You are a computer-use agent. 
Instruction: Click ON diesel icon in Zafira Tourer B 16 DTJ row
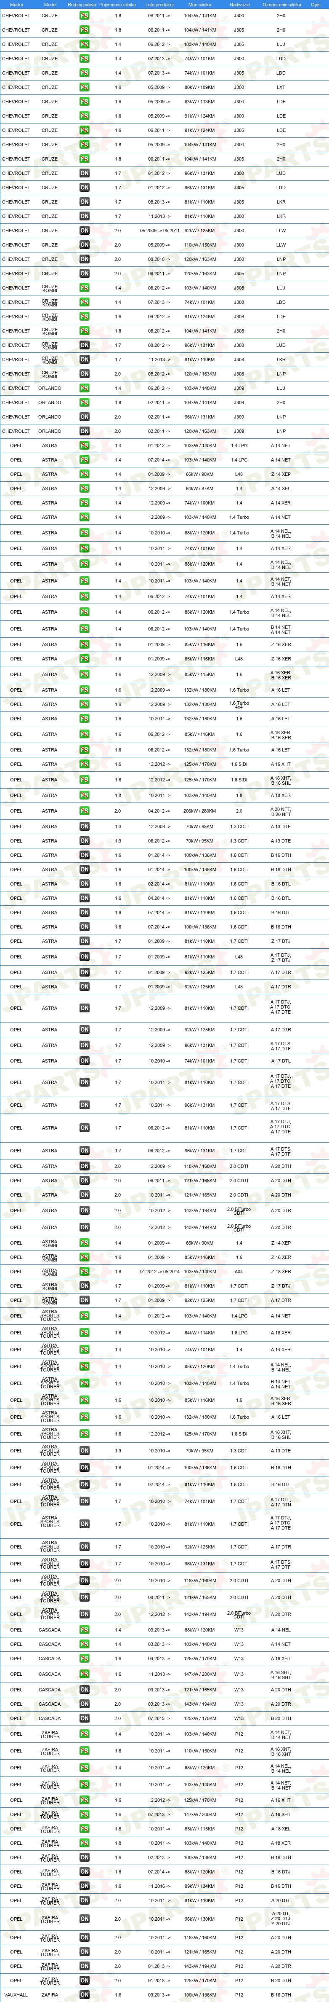click(84, 1872)
